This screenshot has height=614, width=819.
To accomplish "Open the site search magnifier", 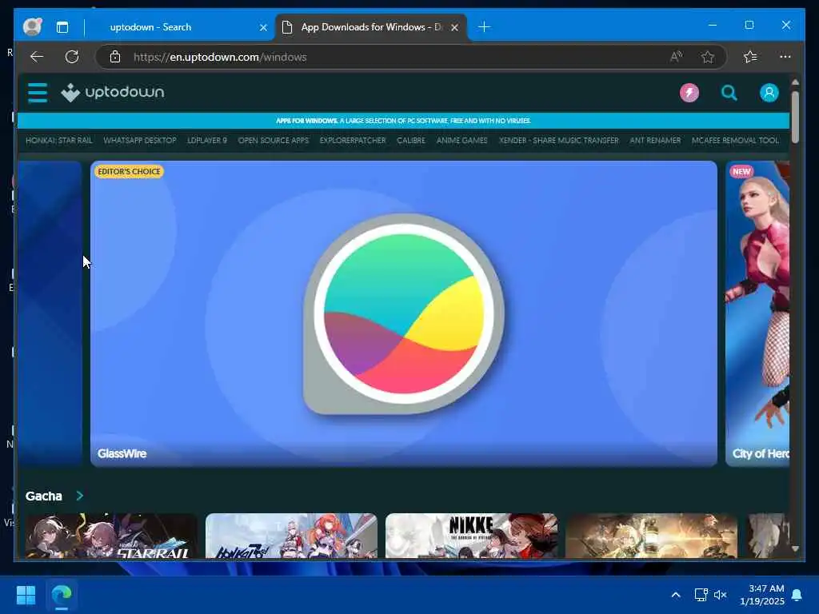I will [x=729, y=93].
